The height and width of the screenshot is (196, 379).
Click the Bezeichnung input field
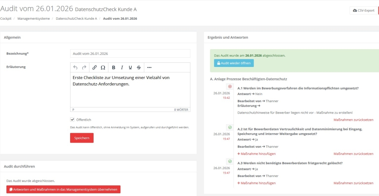(130, 53)
